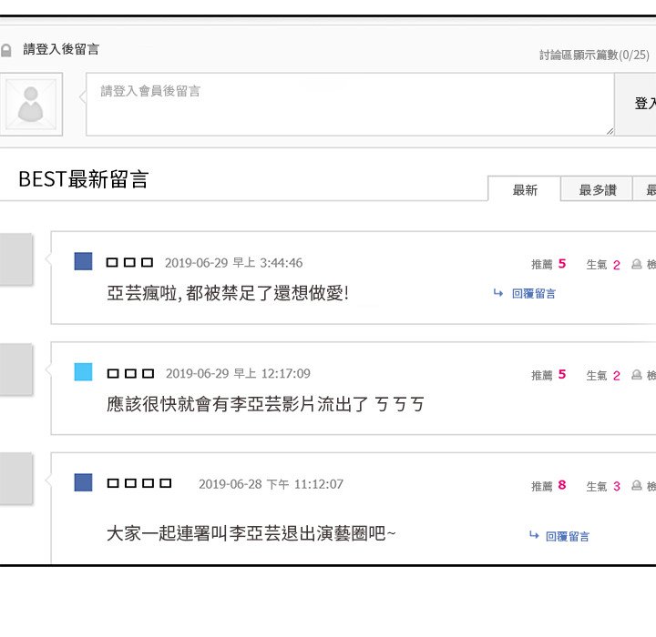Click the default avatar placeholder image
The height and width of the screenshot is (637, 656).
tap(31, 104)
